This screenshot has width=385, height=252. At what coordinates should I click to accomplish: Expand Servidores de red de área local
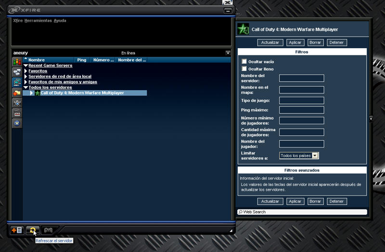[x=26, y=77]
